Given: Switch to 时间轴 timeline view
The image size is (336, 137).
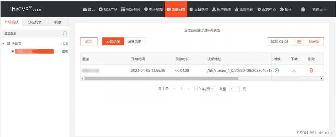Looking at the screenshot, I should click(x=314, y=42).
